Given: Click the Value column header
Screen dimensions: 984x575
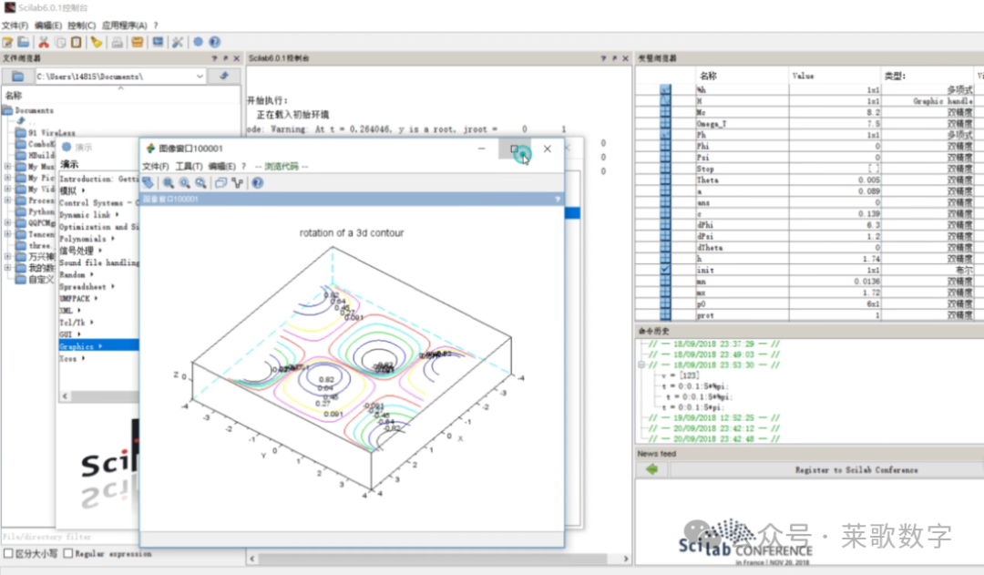Looking at the screenshot, I should tap(803, 76).
